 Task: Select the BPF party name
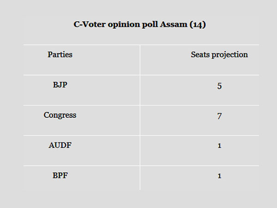(60, 176)
